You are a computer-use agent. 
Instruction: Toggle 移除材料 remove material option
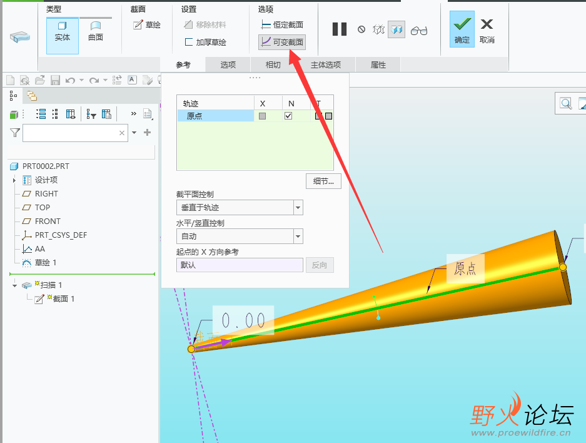[x=205, y=24]
